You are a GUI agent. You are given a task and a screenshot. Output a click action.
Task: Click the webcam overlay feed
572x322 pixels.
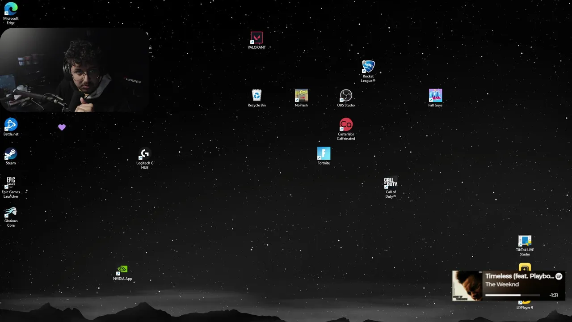coord(74,70)
